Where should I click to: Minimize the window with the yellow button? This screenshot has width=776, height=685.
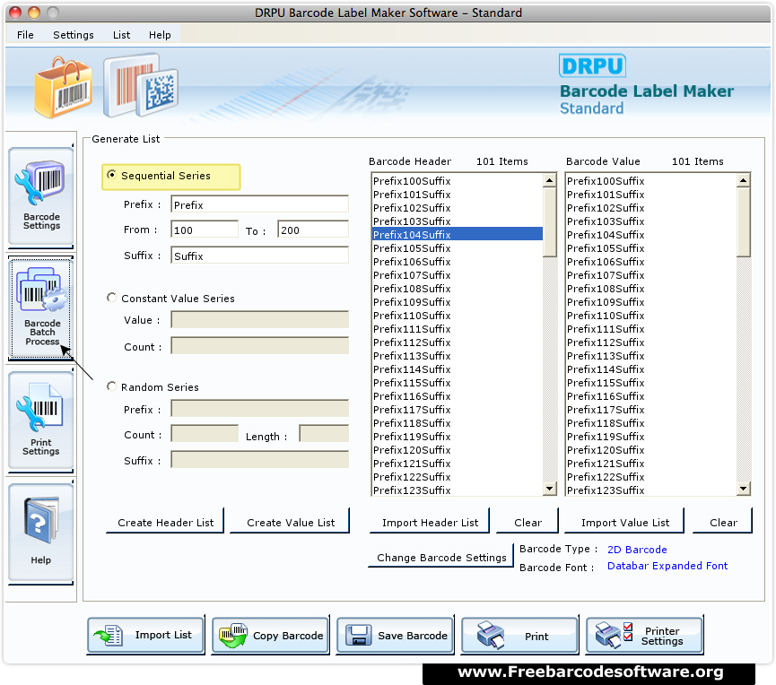(34, 13)
